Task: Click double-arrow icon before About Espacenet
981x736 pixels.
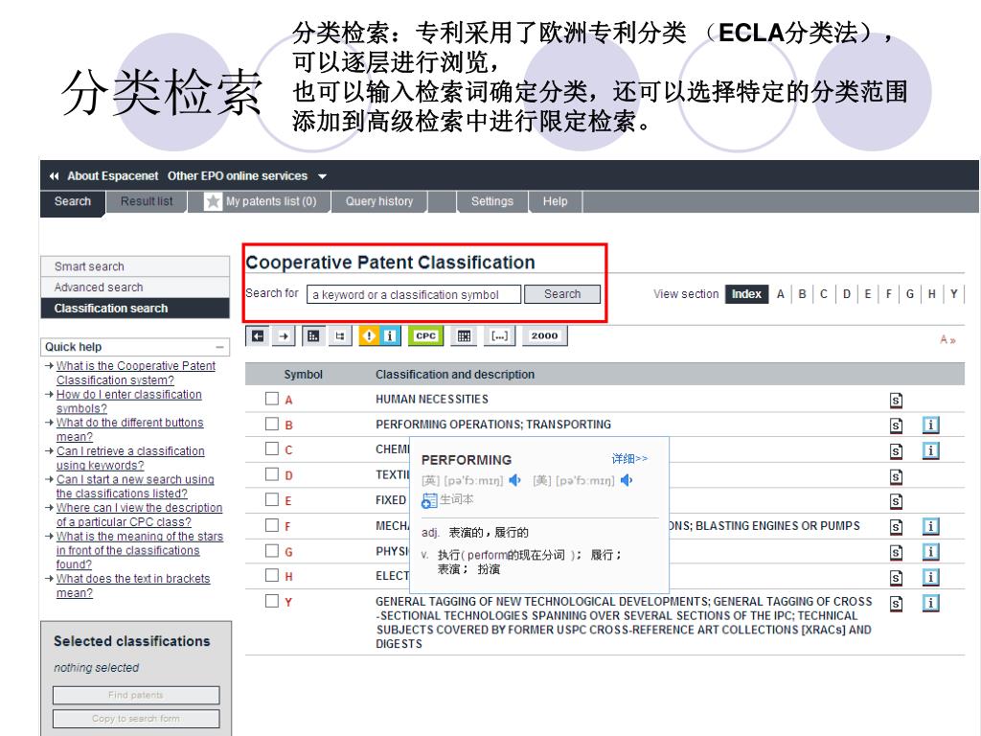Action: tap(55, 176)
